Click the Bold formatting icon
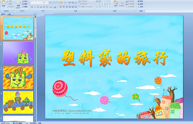The image size is (193, 124). click(x=31, y=7)
